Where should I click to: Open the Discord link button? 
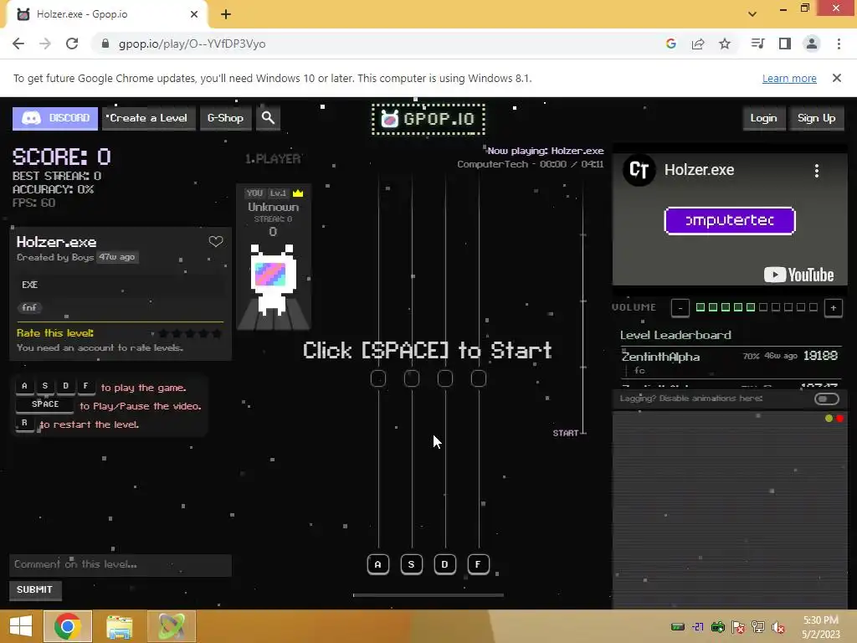[55, 118]
